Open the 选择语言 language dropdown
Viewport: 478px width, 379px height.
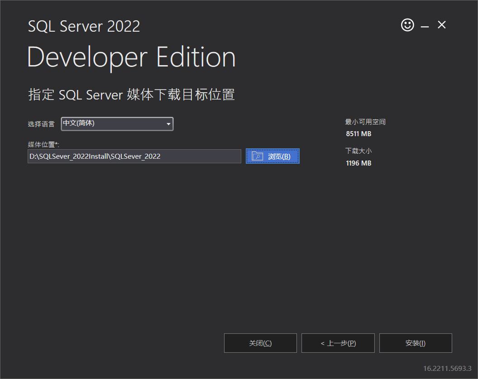pyautogui.click(x=117, y=123)
